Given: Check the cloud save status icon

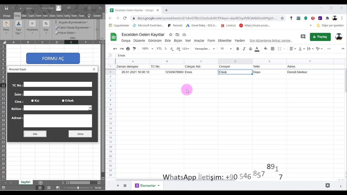Looking at the screenshot, I should [184, 35].
